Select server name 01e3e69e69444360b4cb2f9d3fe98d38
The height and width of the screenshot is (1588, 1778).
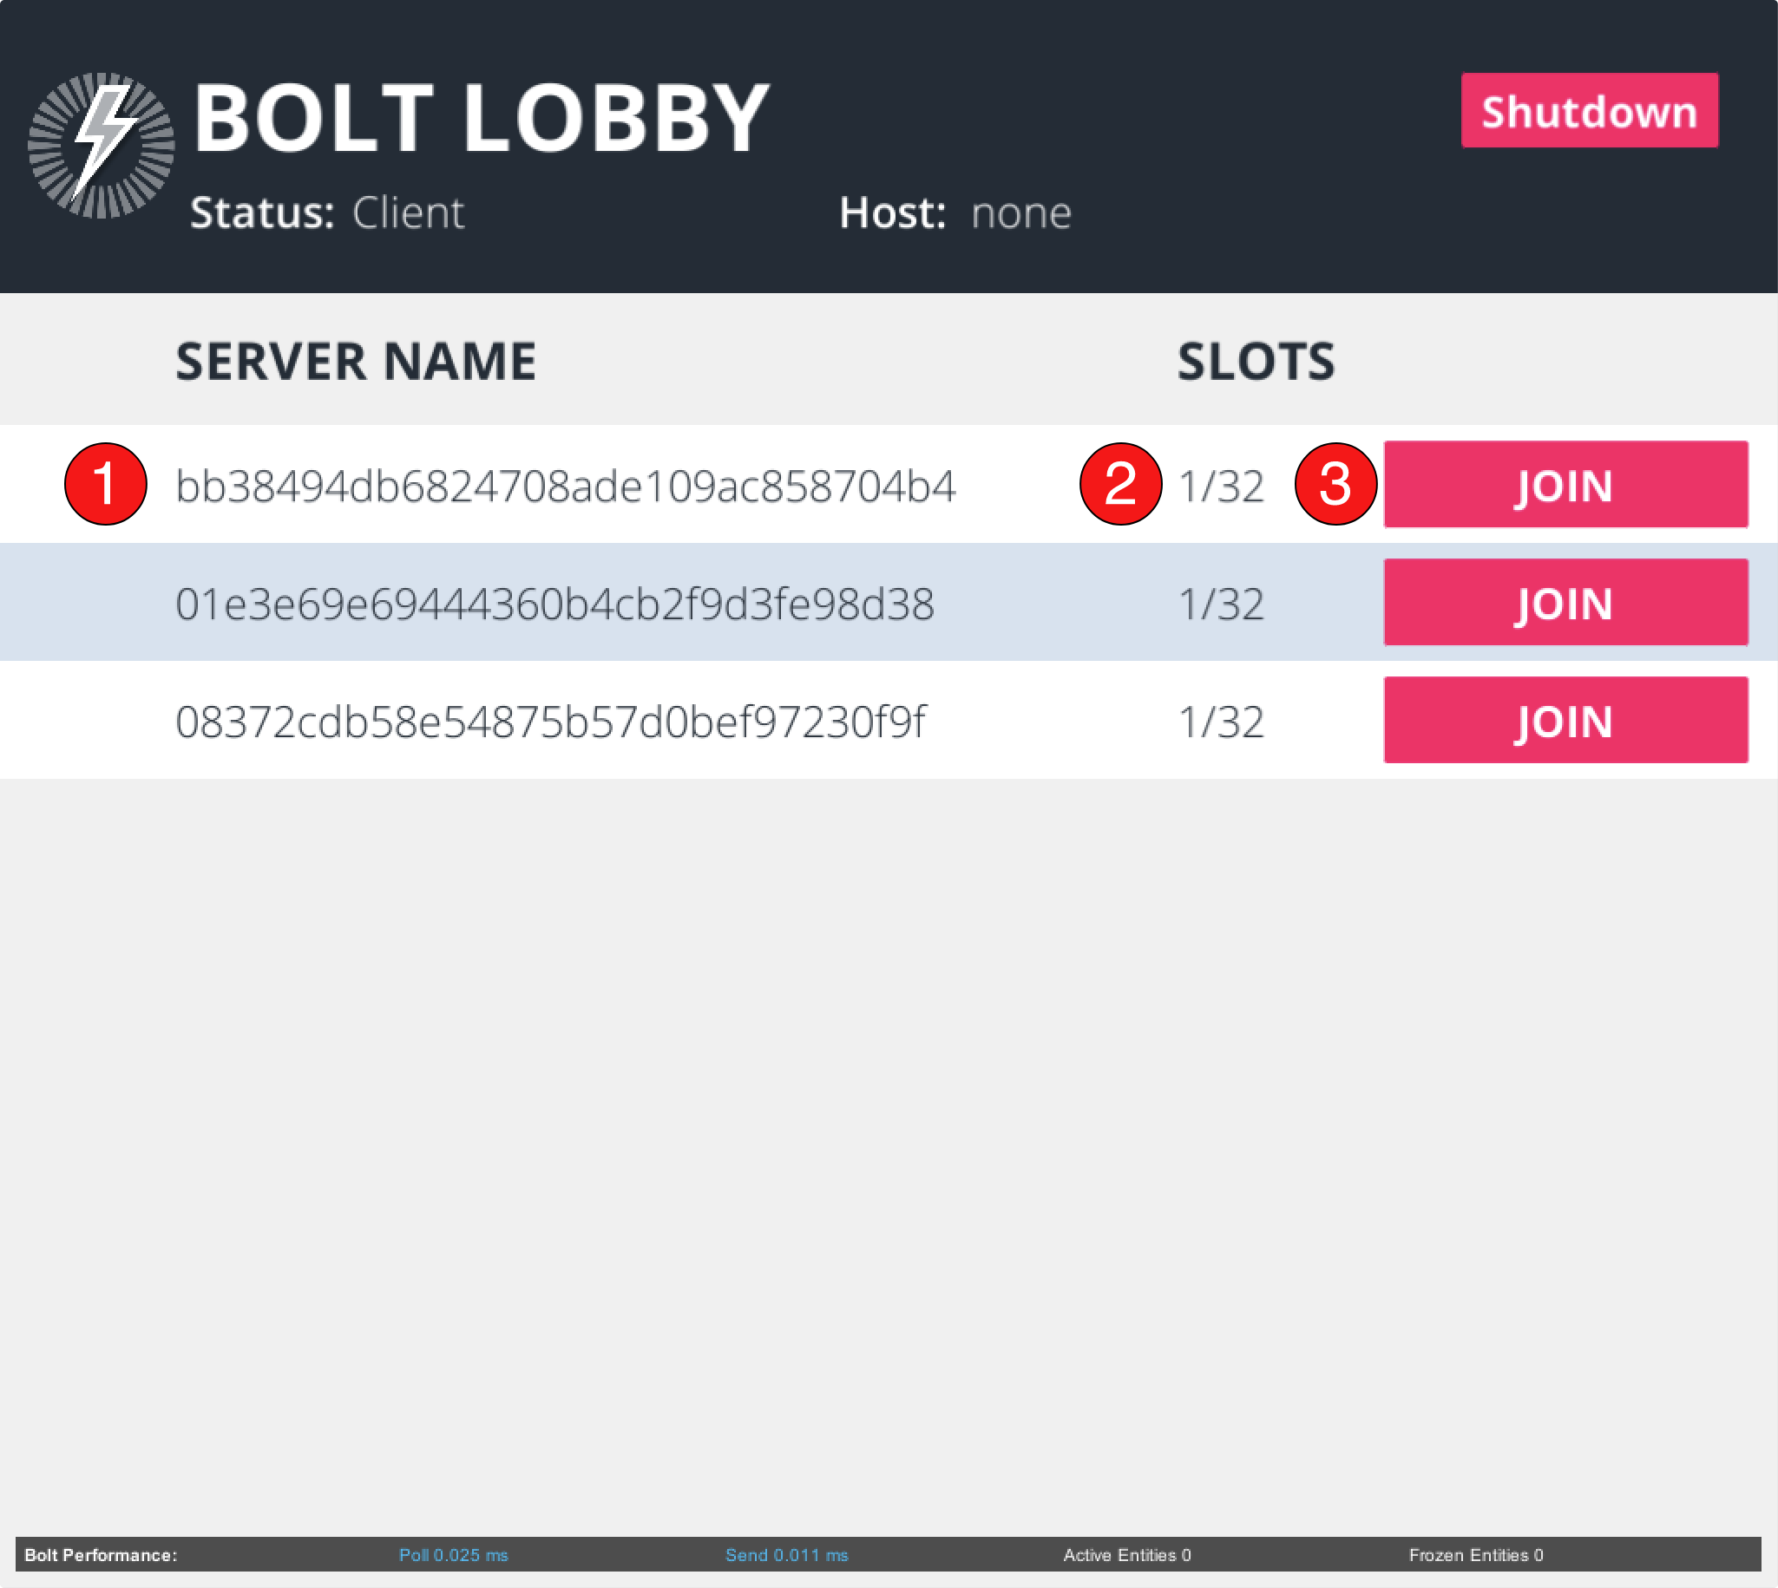click(555, 604)
